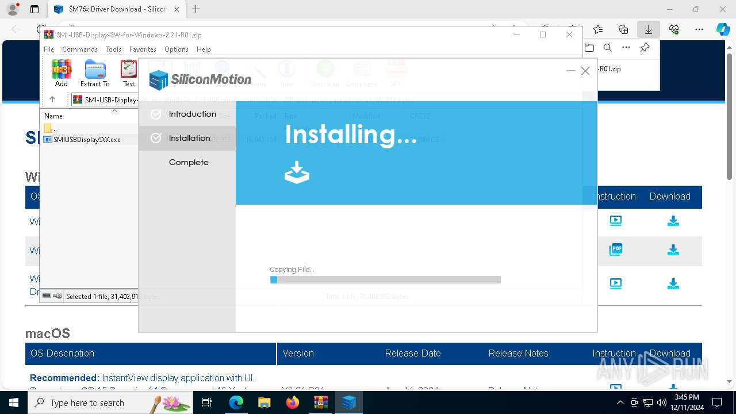736x414 pixels.
Task: Select the Introduction step in installer
Action: (187, 114)
